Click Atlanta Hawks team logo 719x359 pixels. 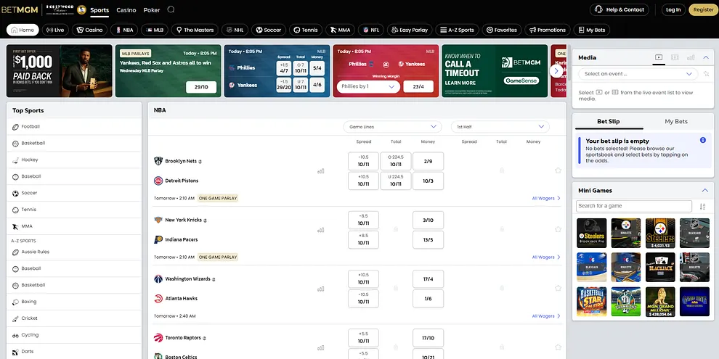click(x=158, y=299)
